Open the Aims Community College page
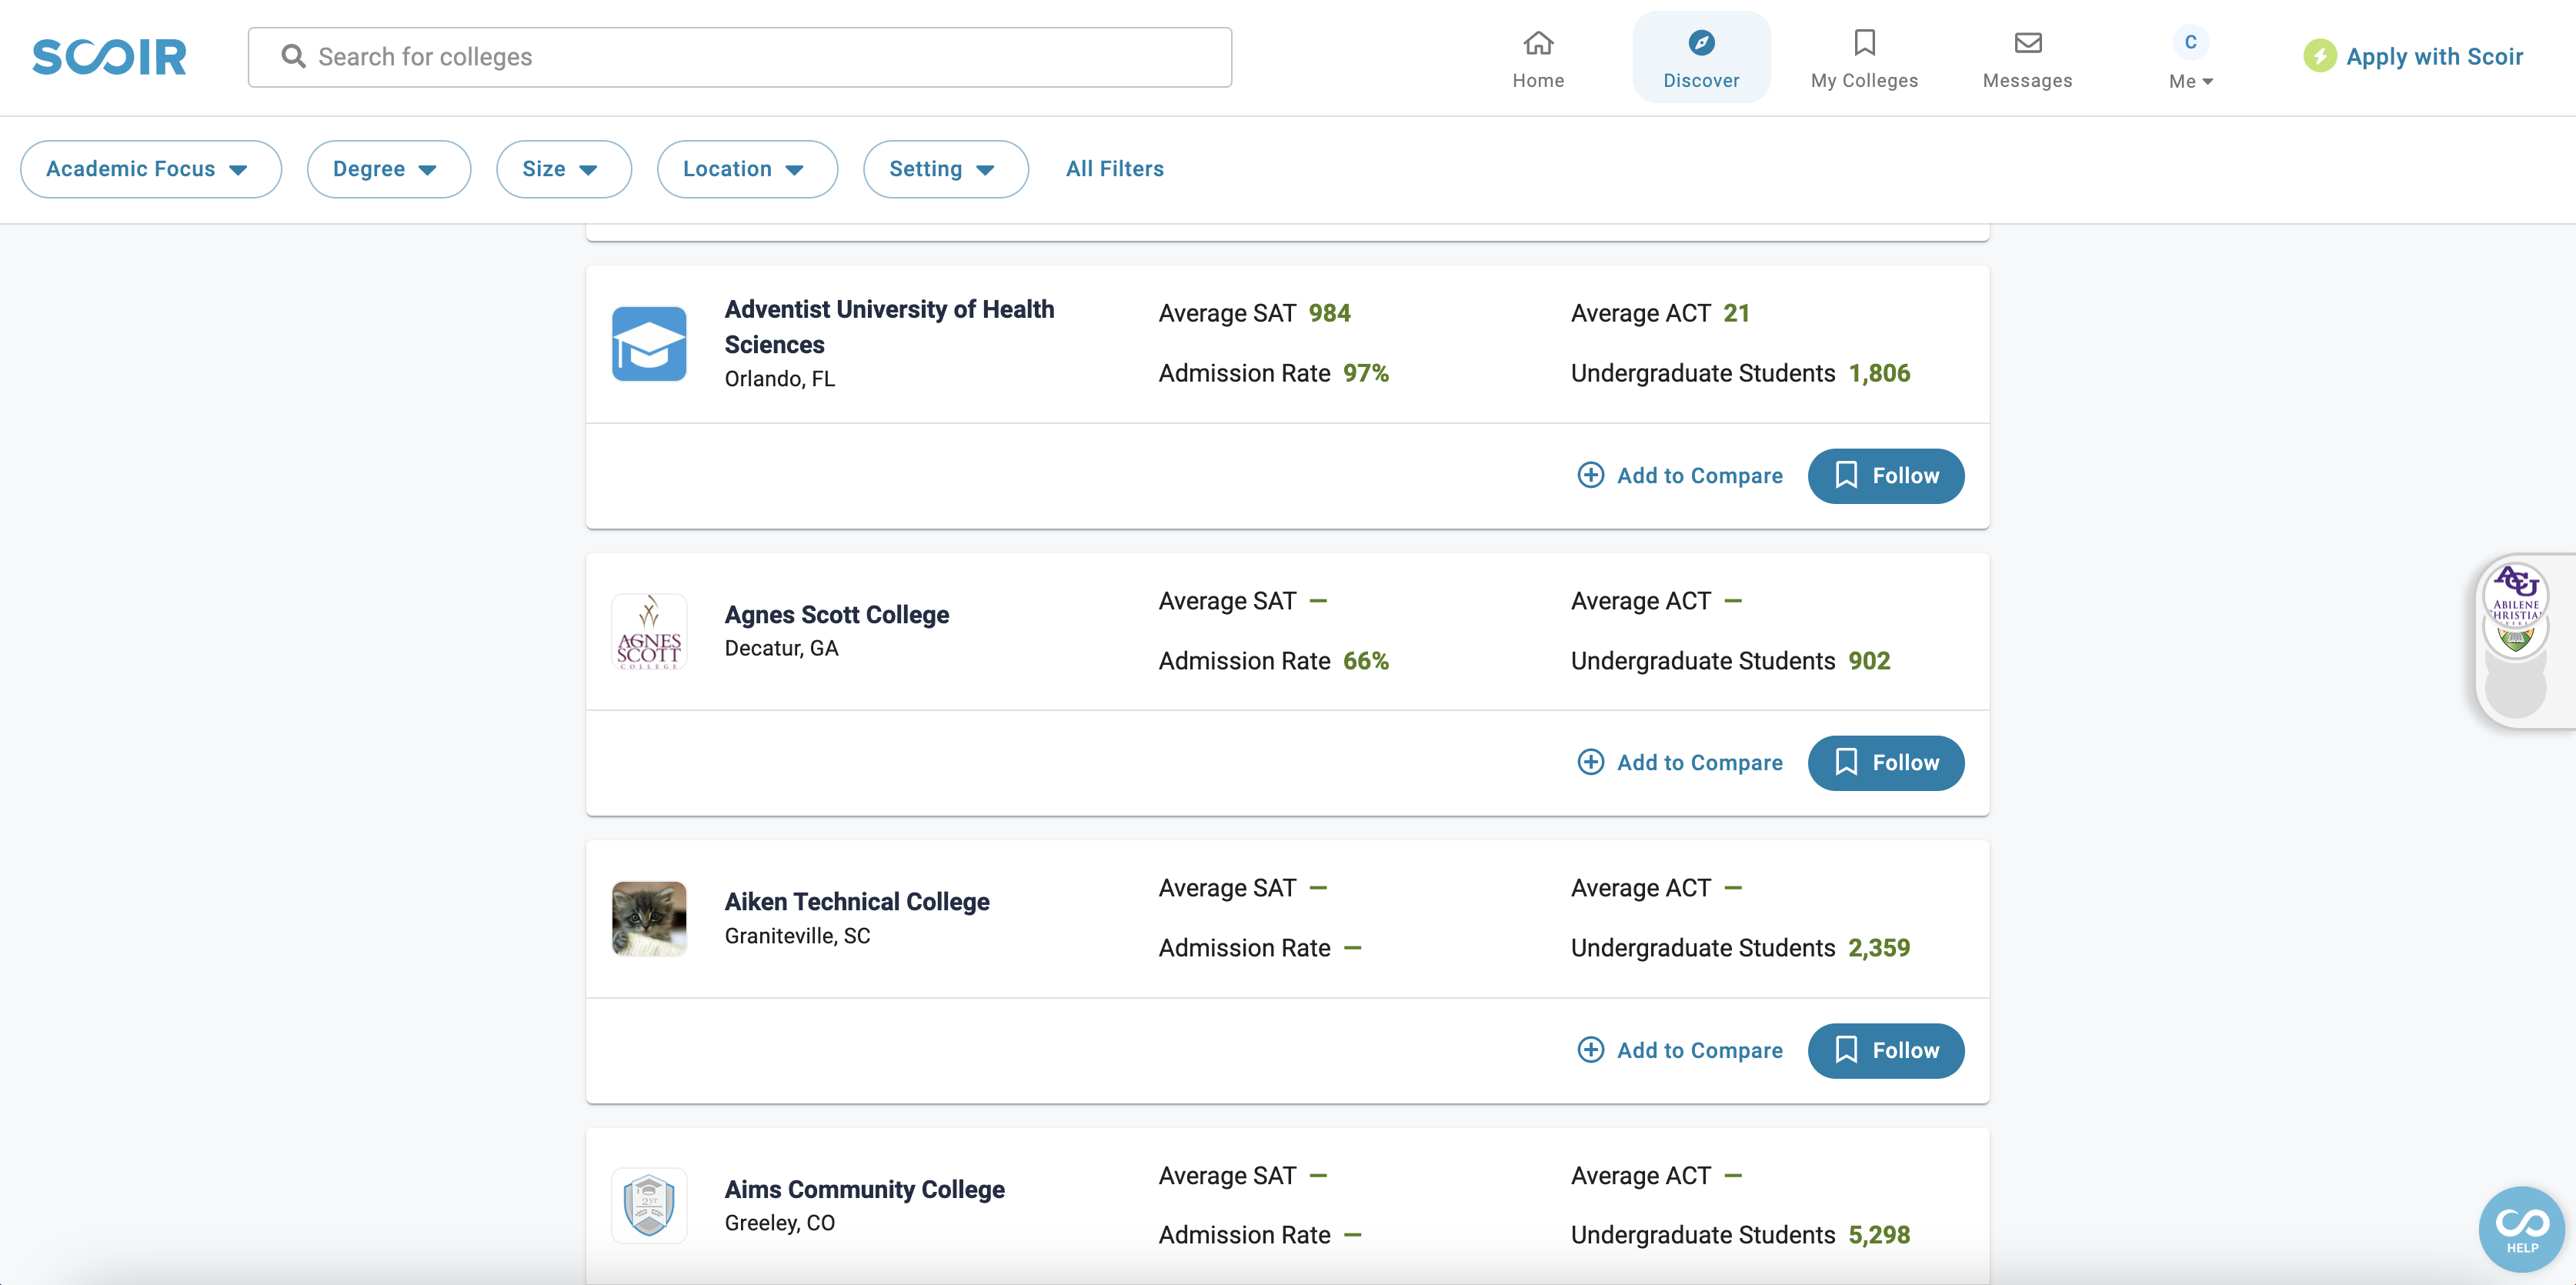 (x=864, y=1190)
